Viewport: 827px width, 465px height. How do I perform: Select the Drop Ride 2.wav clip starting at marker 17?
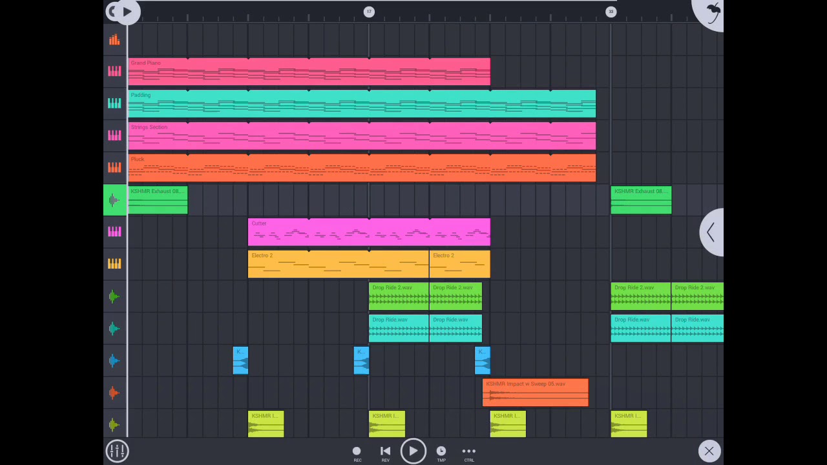[399, 296]
